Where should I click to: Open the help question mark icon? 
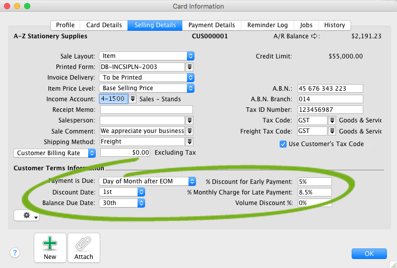click(15, 253)
